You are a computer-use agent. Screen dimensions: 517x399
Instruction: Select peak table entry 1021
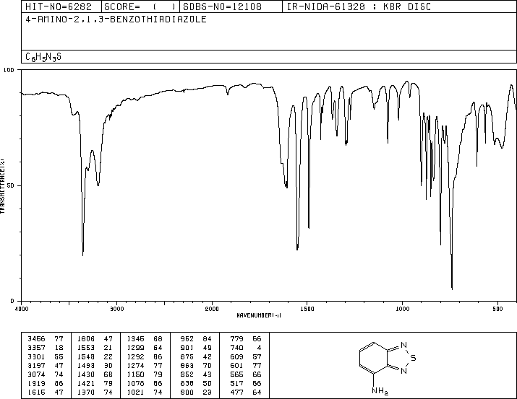click(x=145, y=392)
